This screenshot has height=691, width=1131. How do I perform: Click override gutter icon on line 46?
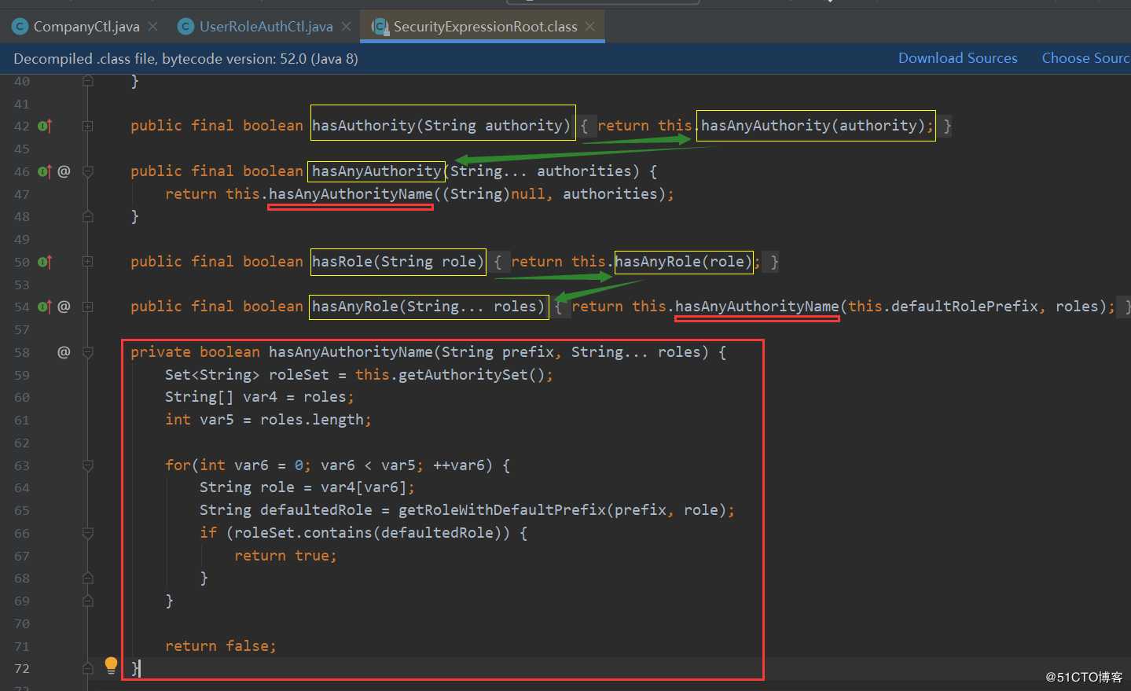pos(45,171)
